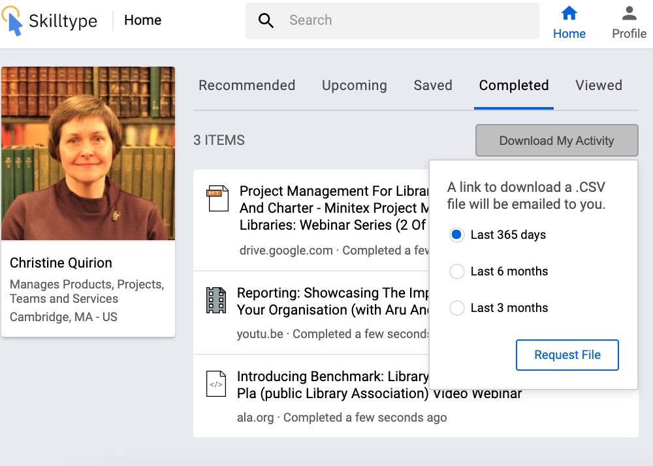Select the Last 3 months option
653x466 pixels.
pyautogui.click(x=457, y=308)
